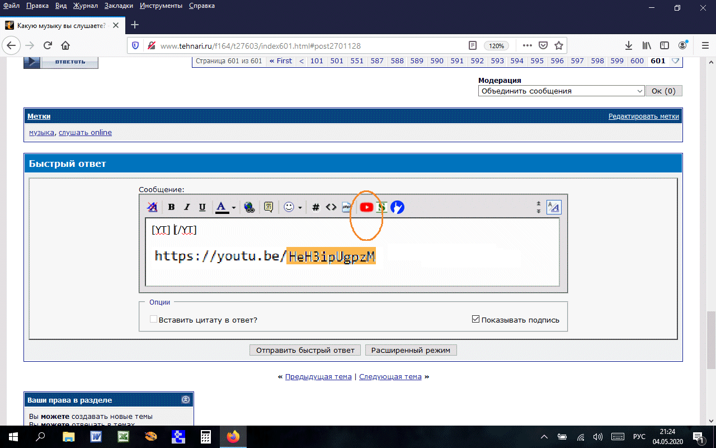Open a new browser tab
Screen dimensions: 716x448
(134, 25)
